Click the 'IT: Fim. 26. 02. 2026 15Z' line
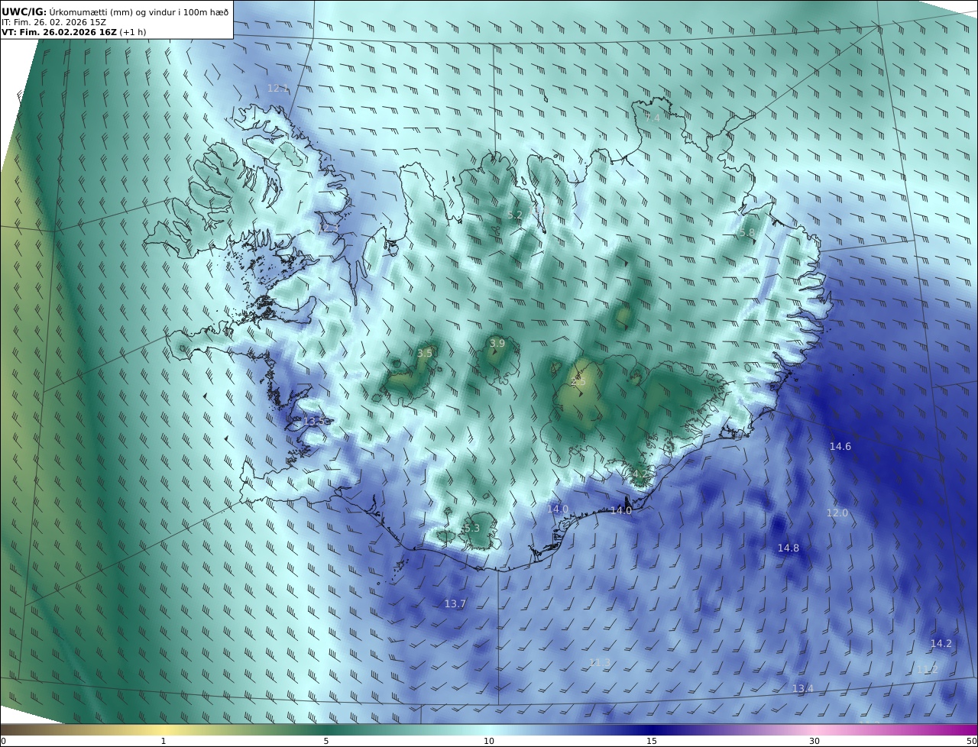Image resolution: width=978 pixels, height=747 pixels. [53, 22]
